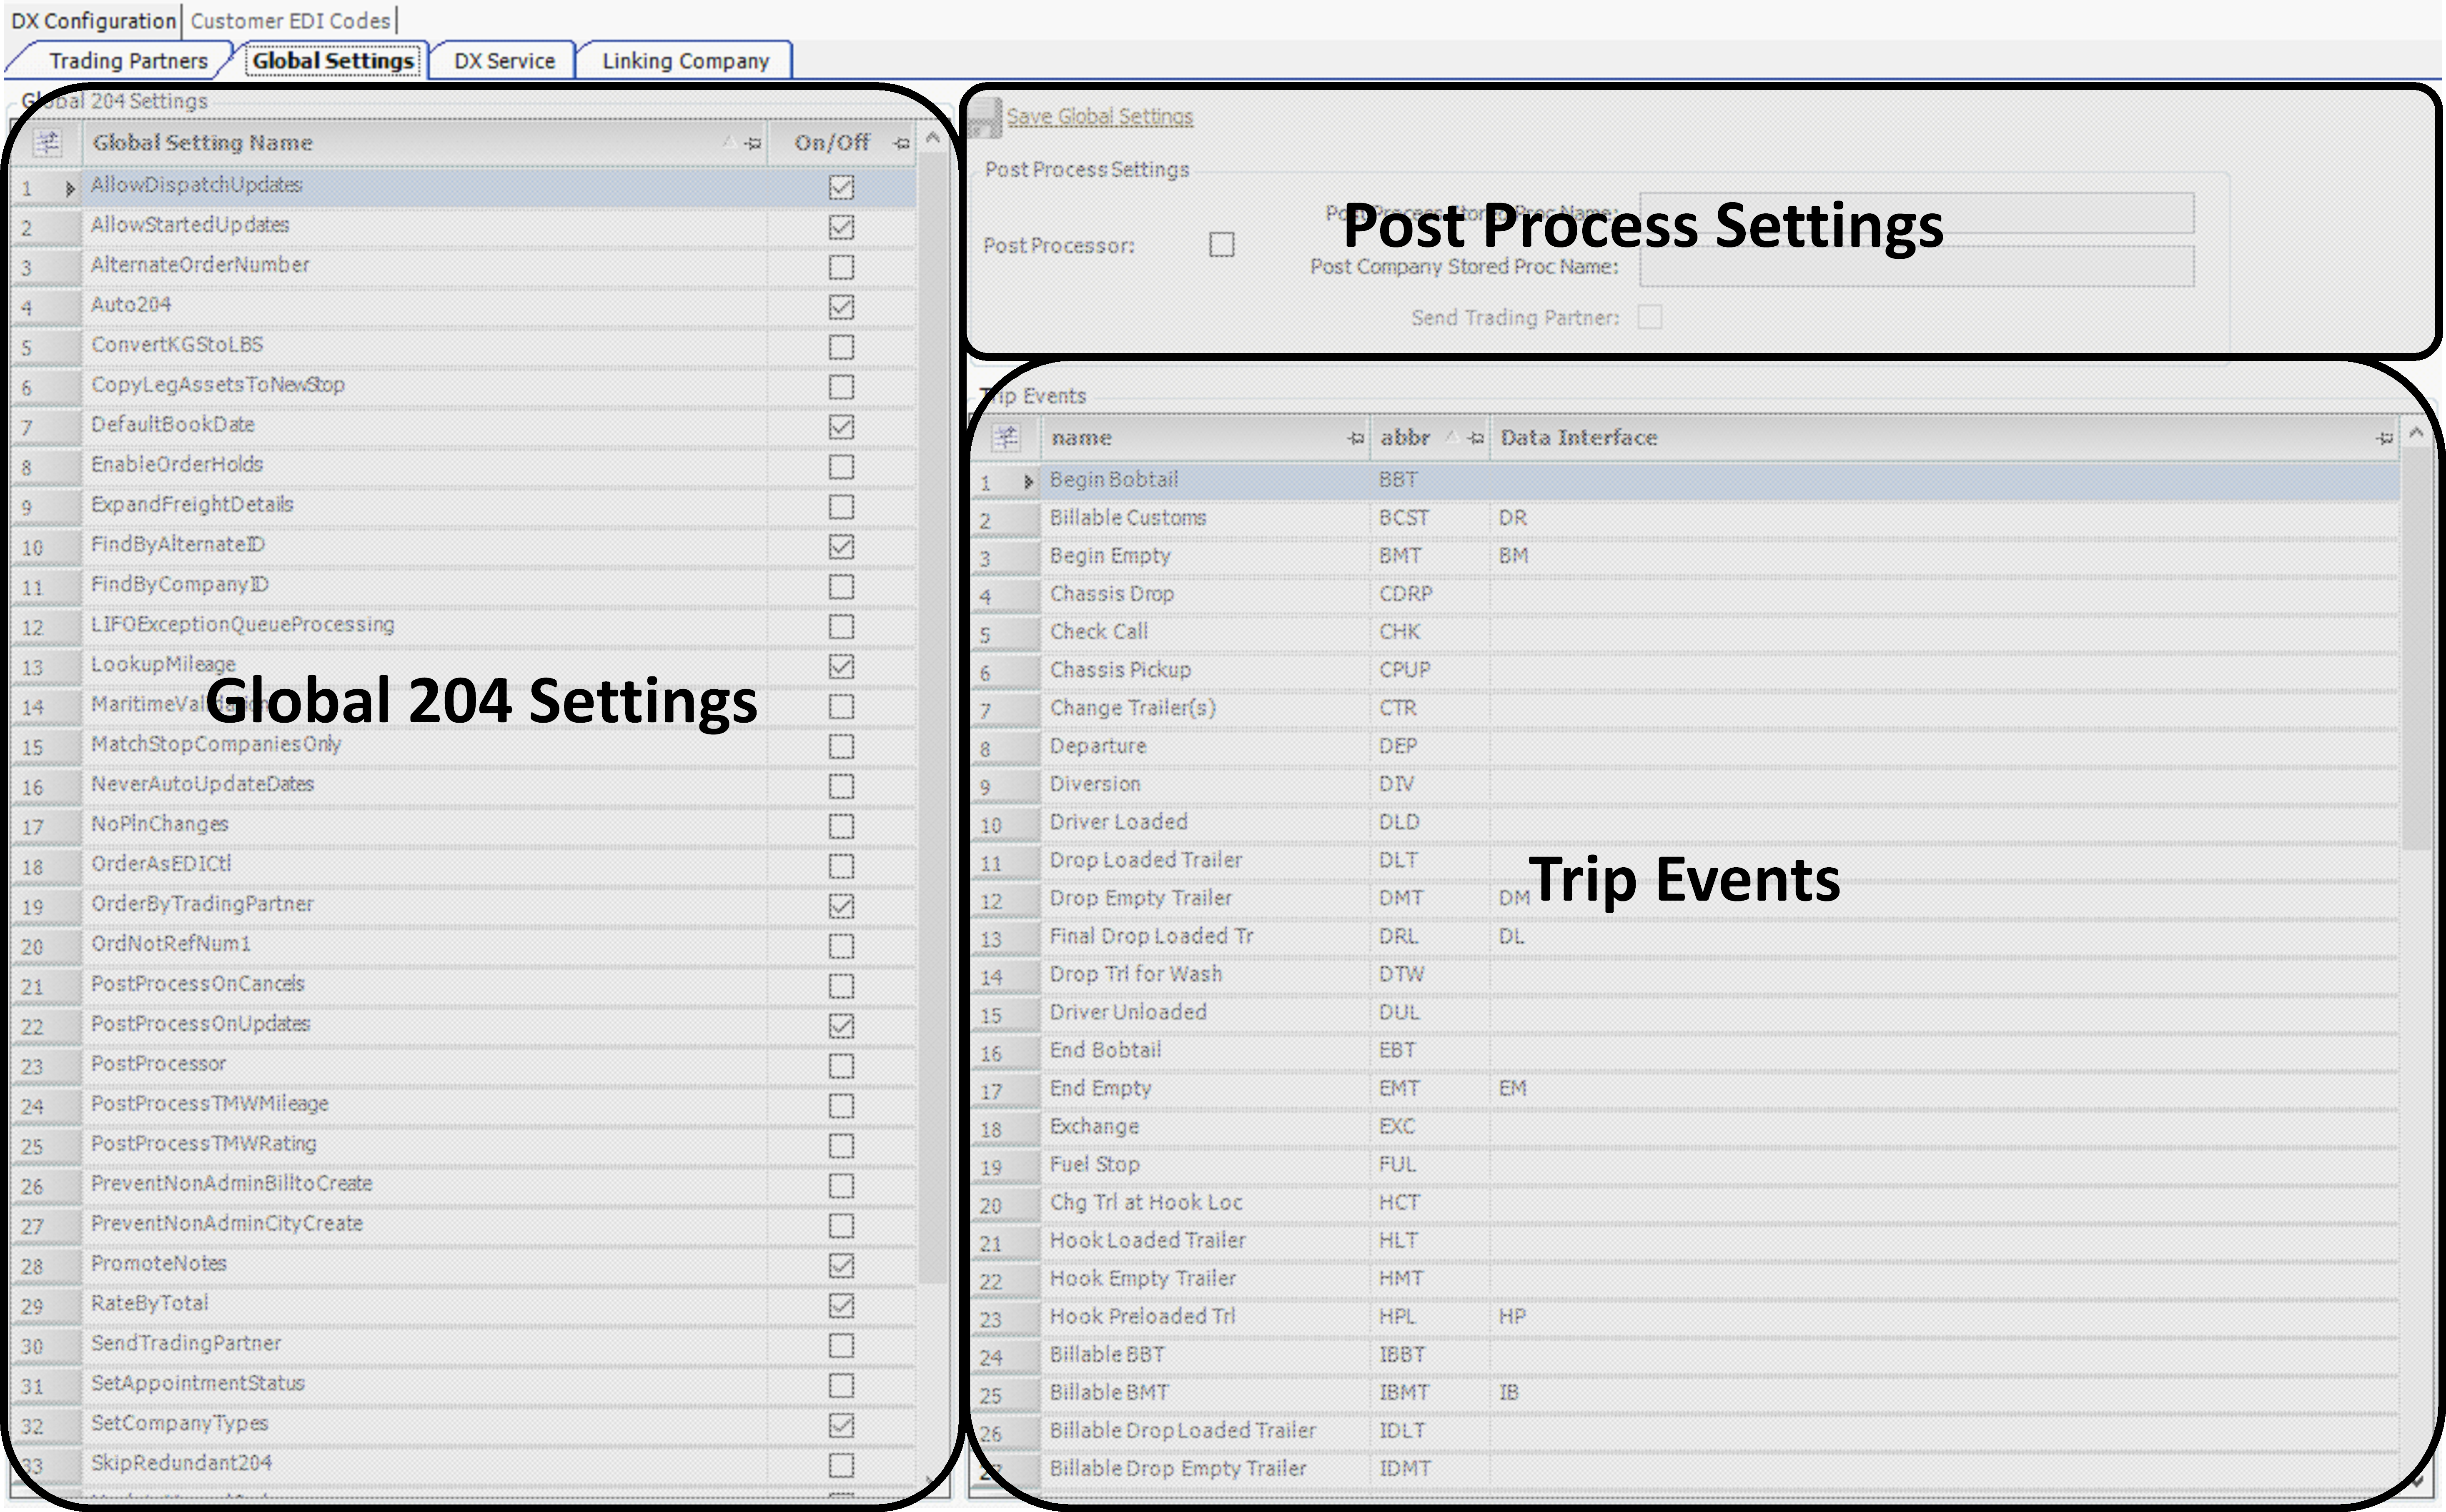The height and width of the screenshot is (1512, 2446).
Task: Open the column chooser icon in Global 204 Settings grid
Action: coord(47,143)
